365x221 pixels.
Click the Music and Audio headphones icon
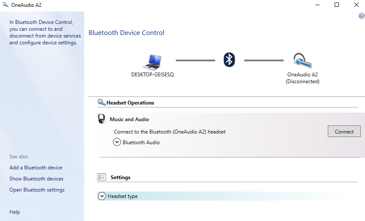102,119
